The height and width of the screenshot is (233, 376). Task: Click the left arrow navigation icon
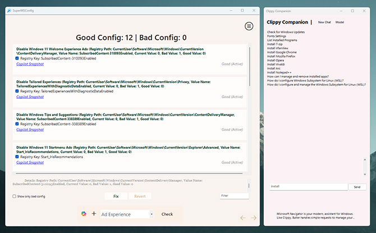point(243,218)
